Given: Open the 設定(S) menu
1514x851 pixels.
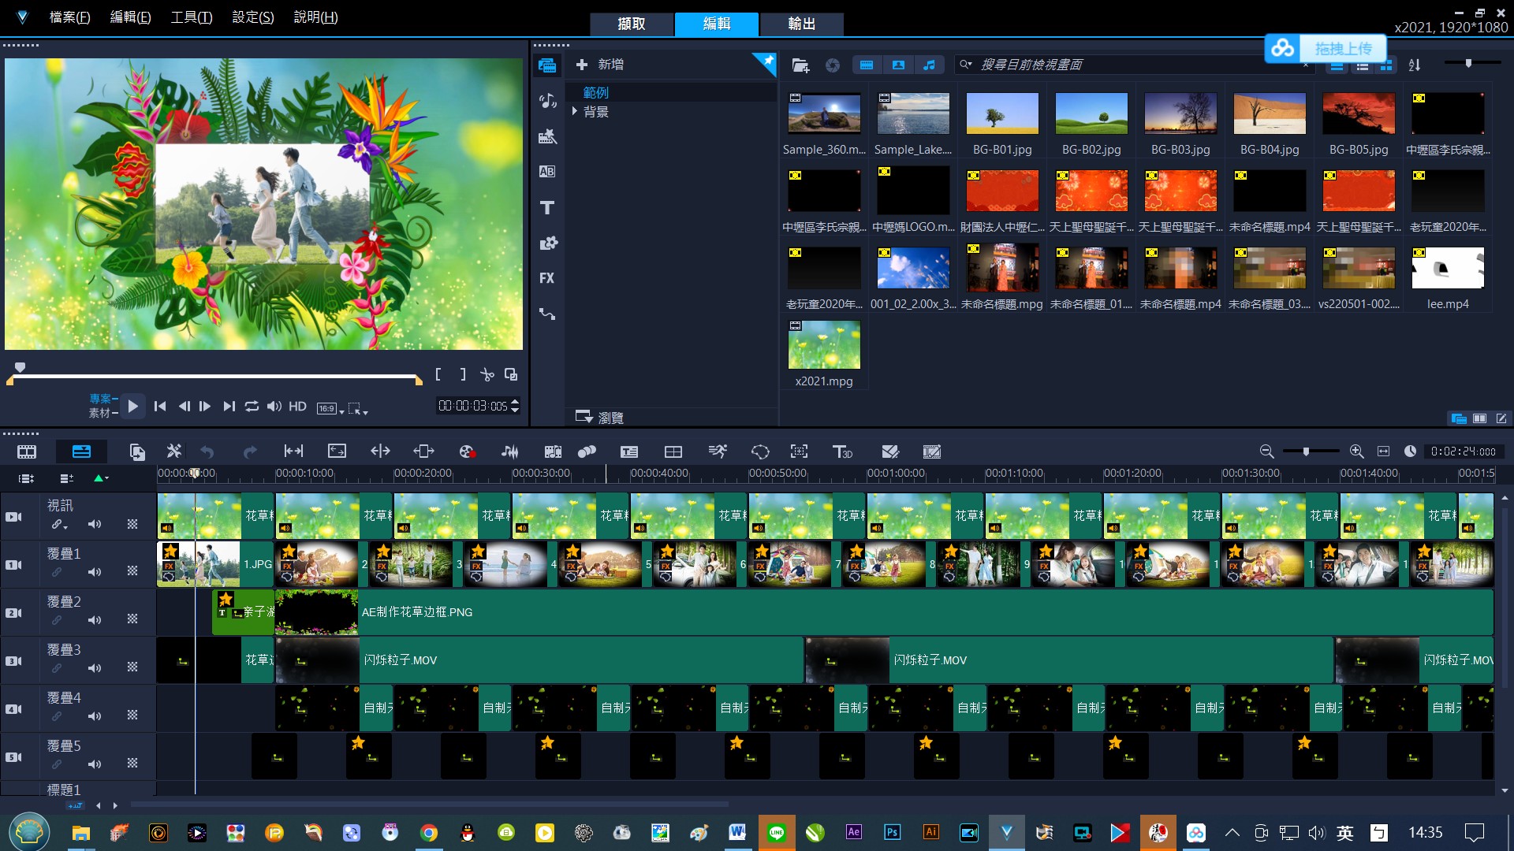Looking at the screenshot, I should (253, 17).
